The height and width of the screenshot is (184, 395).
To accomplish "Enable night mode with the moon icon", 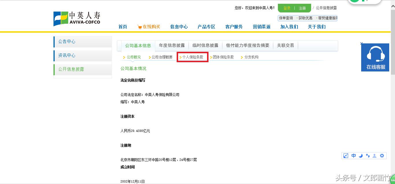I will [361, 156].
